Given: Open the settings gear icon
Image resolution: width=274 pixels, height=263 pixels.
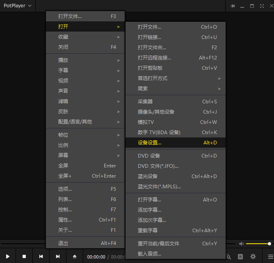Looking at the screenshot, I should [253, 256].
